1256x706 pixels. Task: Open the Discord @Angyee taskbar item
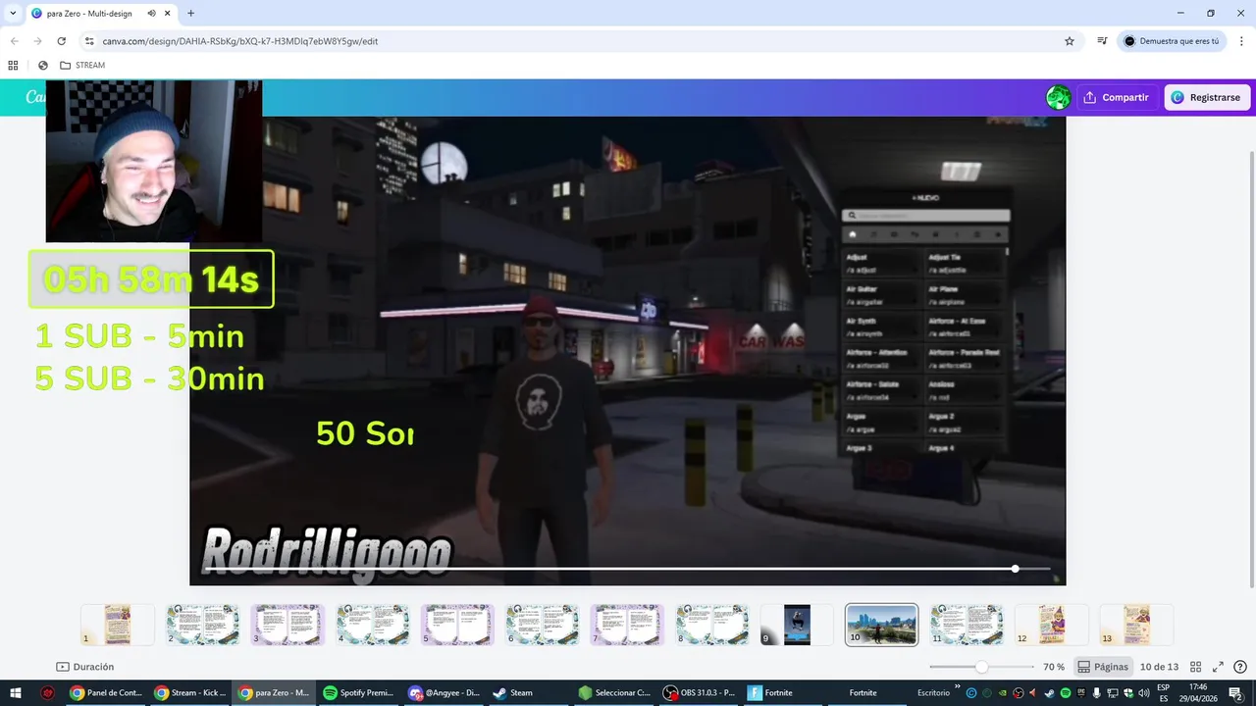click(444, 692)
